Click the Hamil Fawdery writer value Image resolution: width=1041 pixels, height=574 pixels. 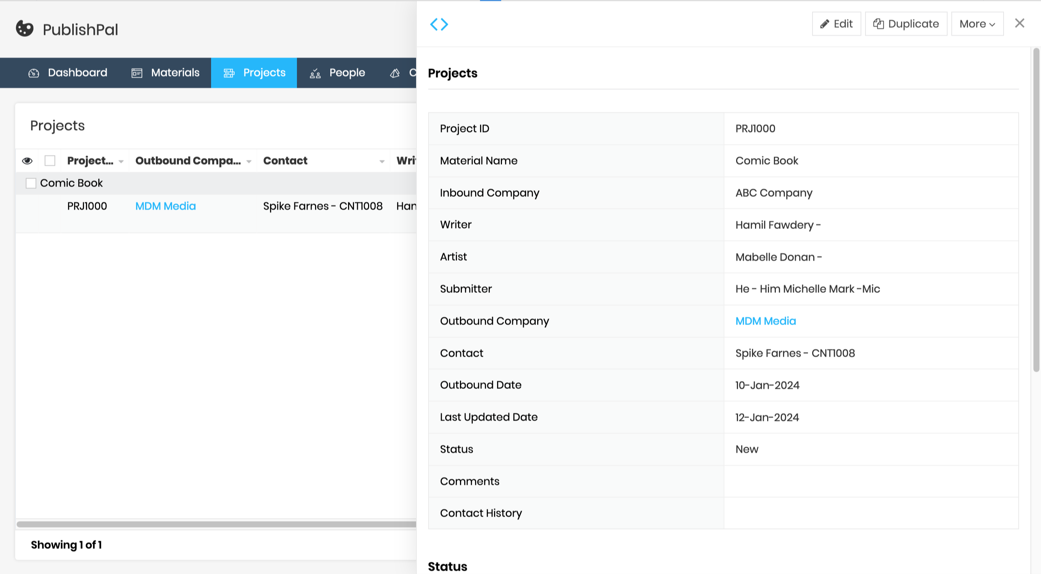778,225
